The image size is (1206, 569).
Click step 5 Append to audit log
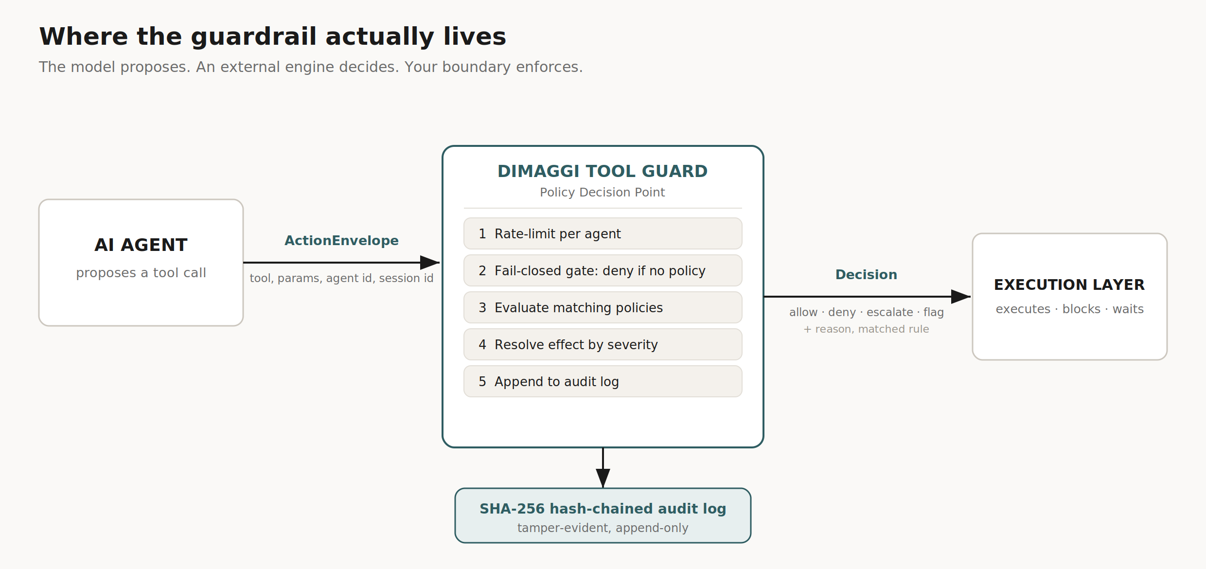[603, 381]
